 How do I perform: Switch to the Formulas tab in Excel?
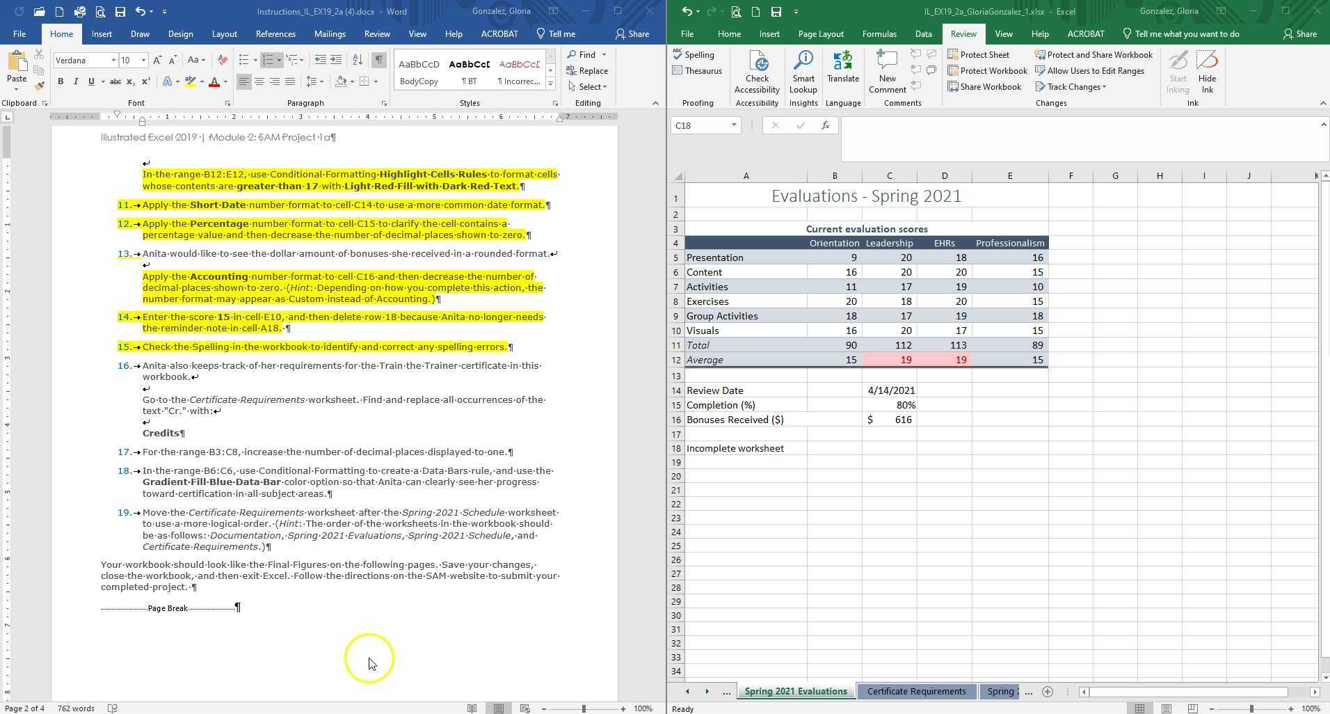click(879, 33)
